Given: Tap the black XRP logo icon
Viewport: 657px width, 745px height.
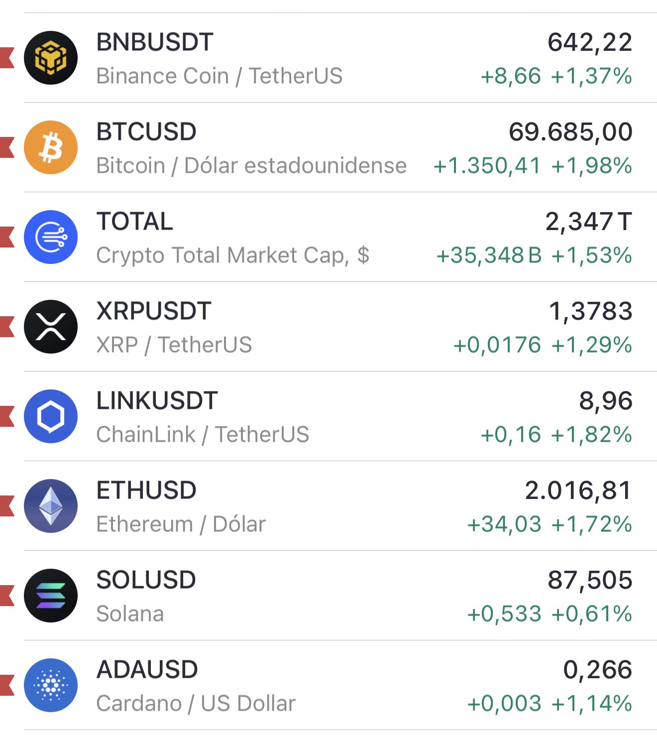Looking at the screenshot, I should [51, 327].
